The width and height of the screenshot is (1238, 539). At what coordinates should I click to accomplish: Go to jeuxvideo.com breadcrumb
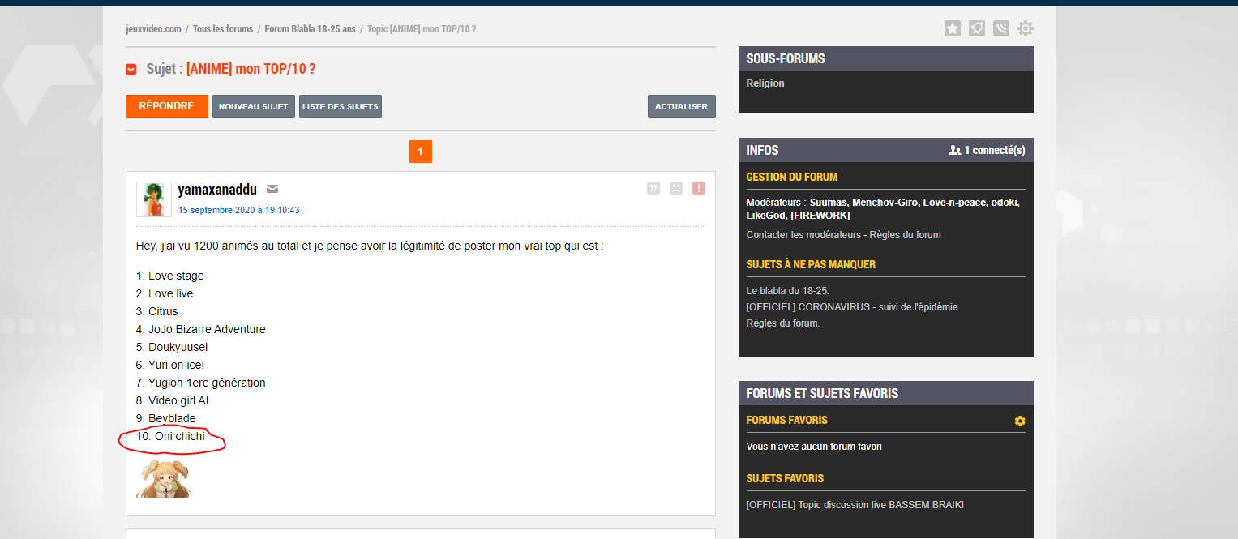(153, 29)
